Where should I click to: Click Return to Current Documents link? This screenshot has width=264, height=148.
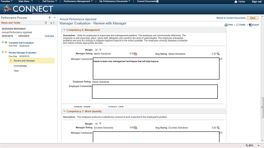pos(231,18)
